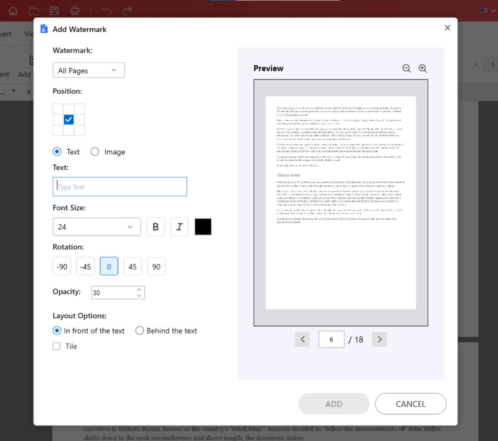
Task: Zoom out of the watermark preview
Action: click(406, 68)
